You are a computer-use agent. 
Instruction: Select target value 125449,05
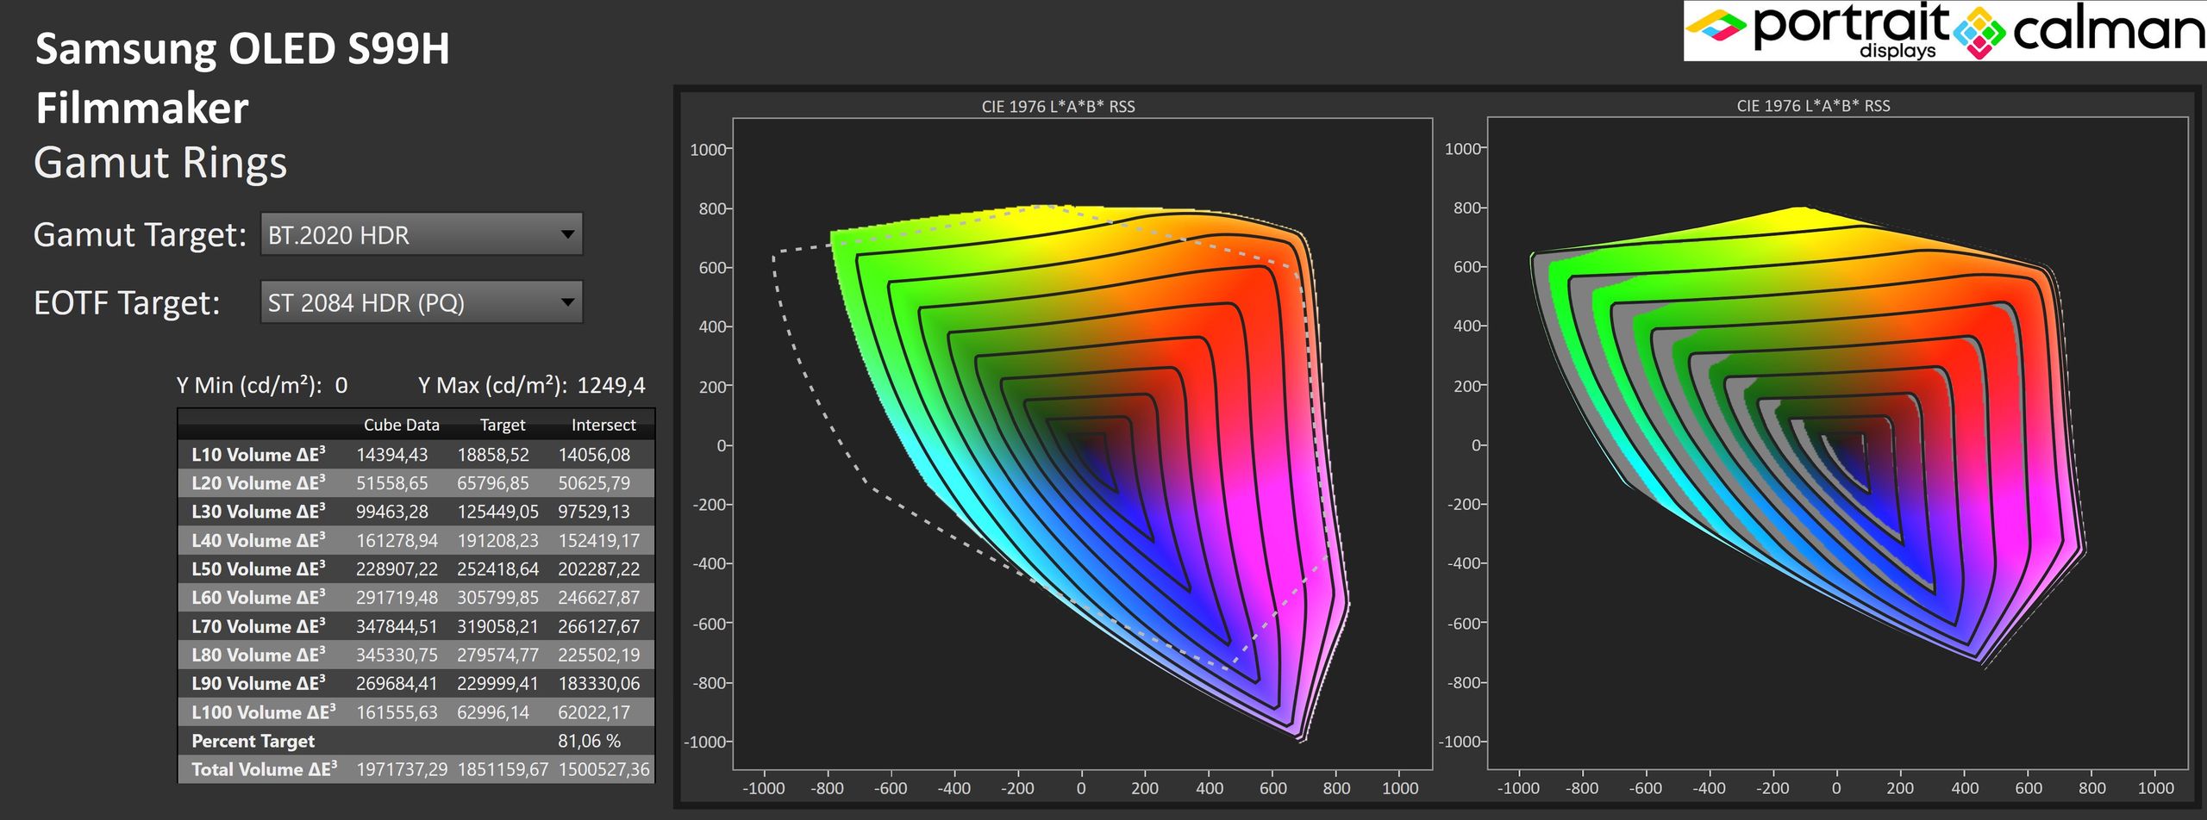pyautogui.click(x=498, y=512)
